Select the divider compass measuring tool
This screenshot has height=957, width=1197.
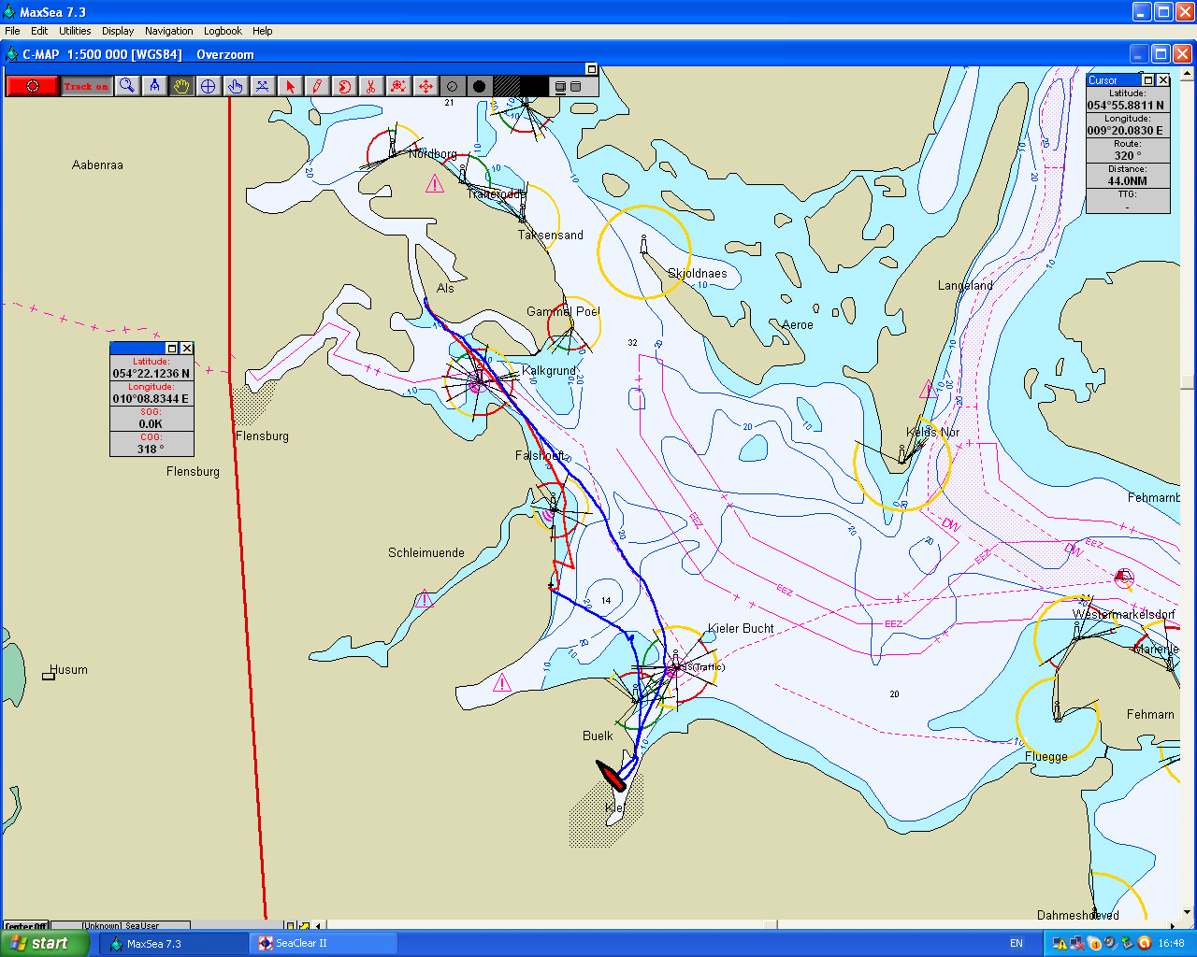coord(154,86)
